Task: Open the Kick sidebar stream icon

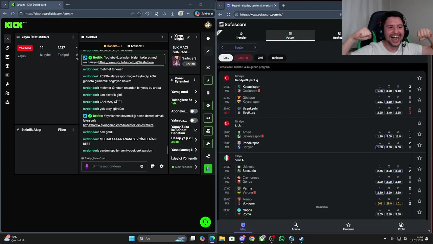Action: click(x=7, y=39)
